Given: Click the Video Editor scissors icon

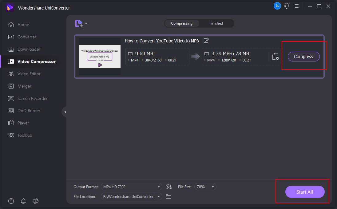Looking at the screenshot, I should tap(11, 74).
